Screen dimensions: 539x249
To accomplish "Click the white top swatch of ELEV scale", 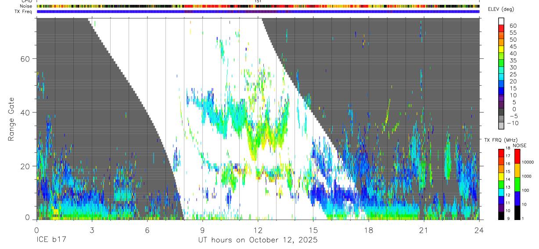I will tap(501, 21).
